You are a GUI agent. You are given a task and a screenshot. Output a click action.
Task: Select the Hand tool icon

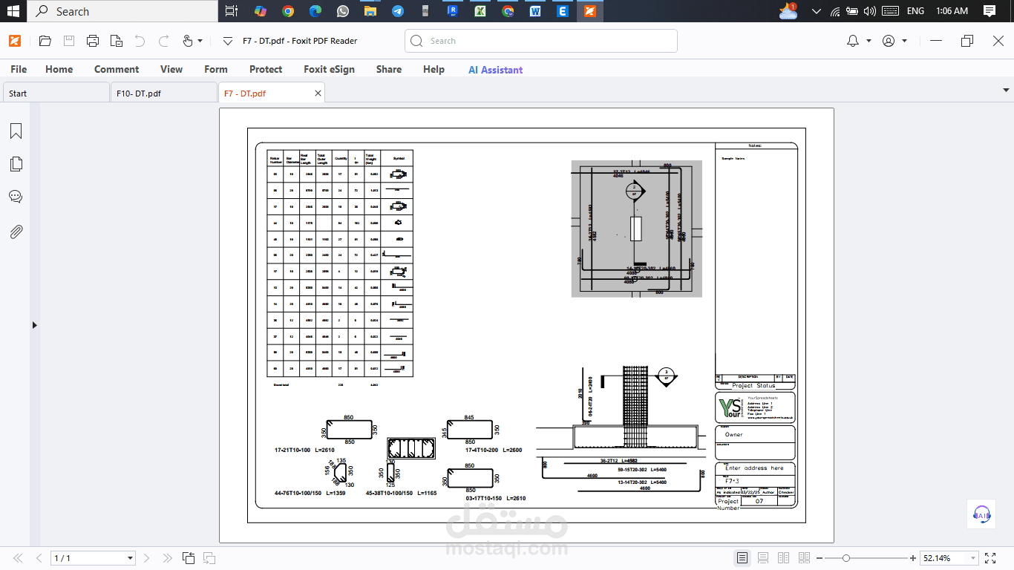(187, 41)
